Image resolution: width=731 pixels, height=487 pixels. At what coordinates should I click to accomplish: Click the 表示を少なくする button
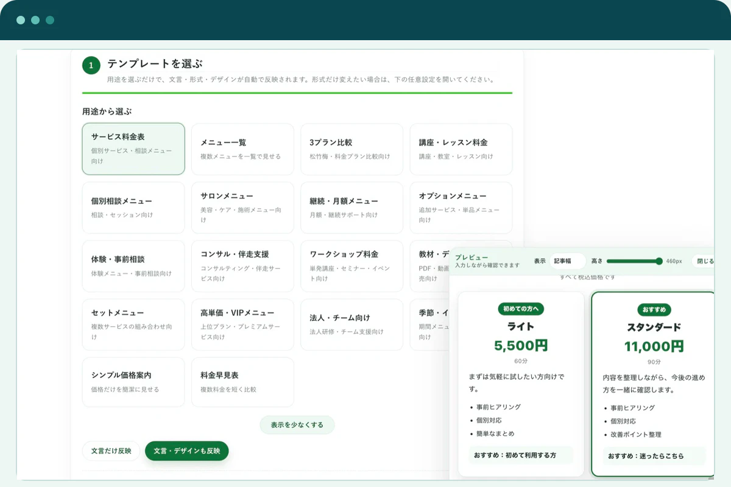click(x=297, y=425)
